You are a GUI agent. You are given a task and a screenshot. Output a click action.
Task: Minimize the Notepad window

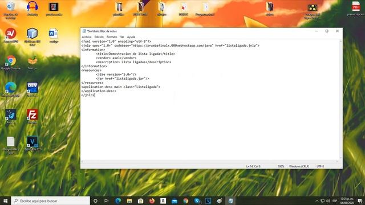click(317, 31)
